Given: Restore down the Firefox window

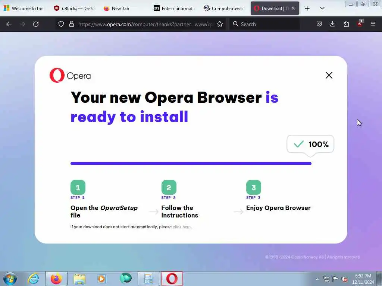Looking at the screenshot, I should (x=363, y=4).
